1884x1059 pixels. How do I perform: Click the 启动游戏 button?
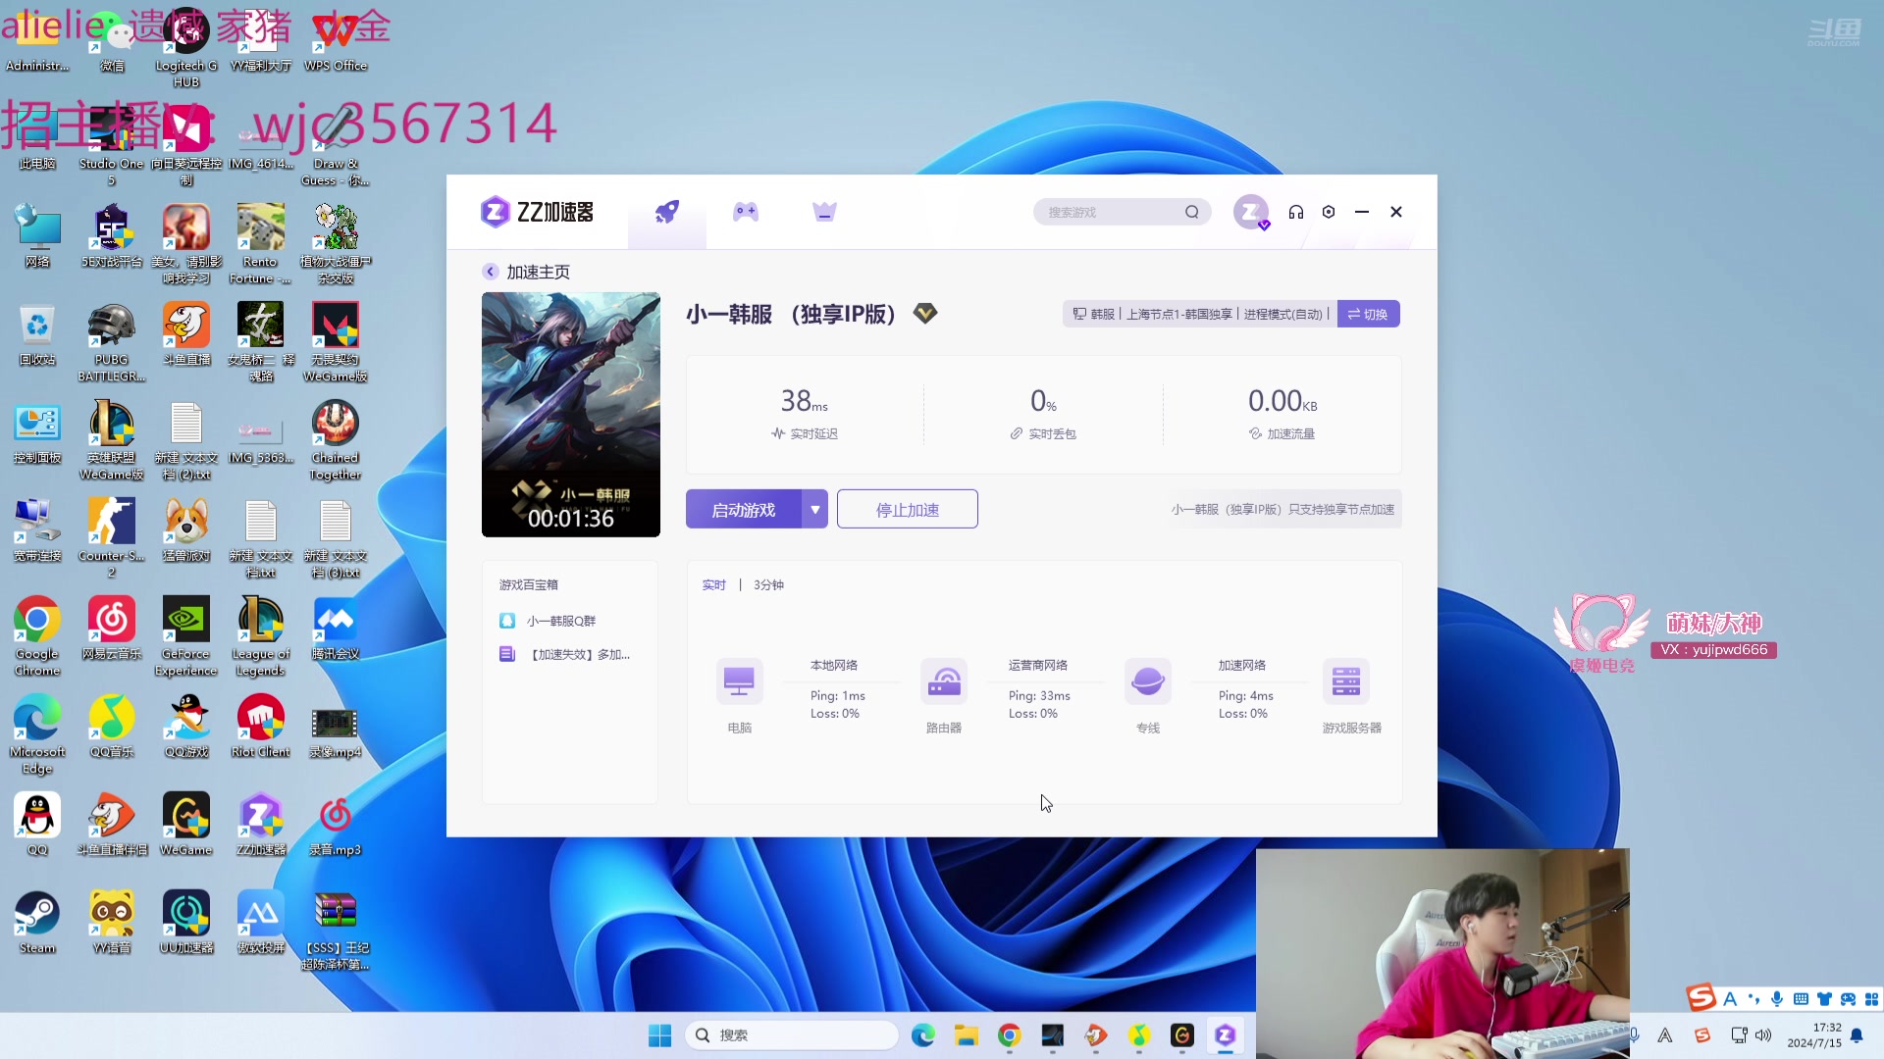click(x=744, y=510)
